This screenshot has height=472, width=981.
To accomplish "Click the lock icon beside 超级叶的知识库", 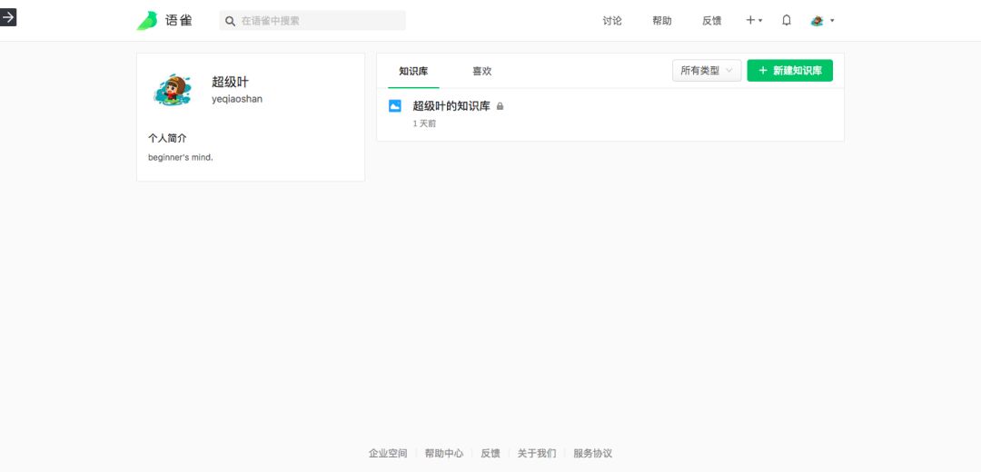I will pos(500,106).
